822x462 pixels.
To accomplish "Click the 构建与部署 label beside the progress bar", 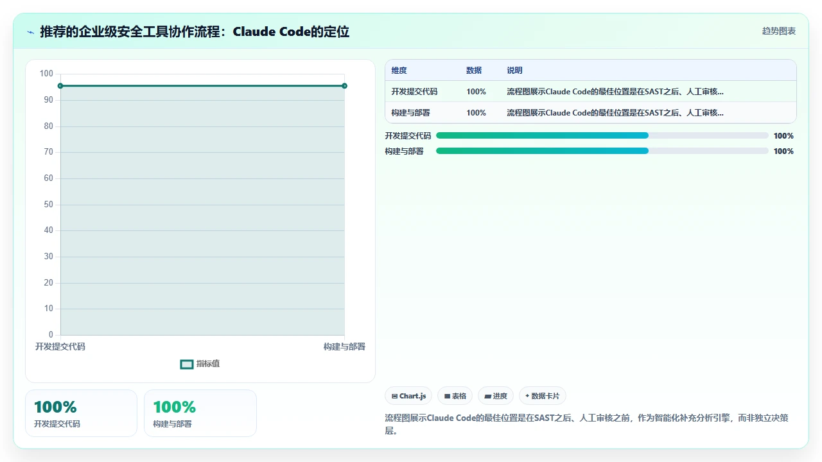I will (x=404, y=151).
